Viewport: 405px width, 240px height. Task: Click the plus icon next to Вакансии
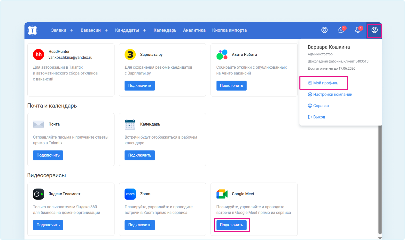click(106, 30)
